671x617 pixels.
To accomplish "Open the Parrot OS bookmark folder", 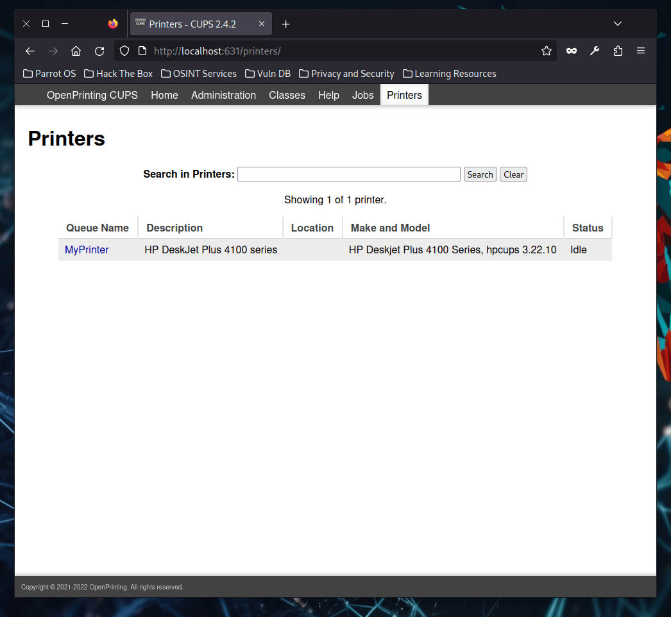I will [x=49, y=73].
